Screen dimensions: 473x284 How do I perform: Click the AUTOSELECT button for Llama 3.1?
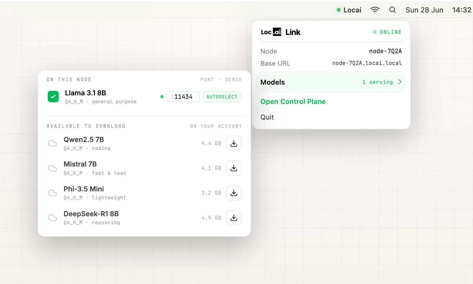point(222,97)
